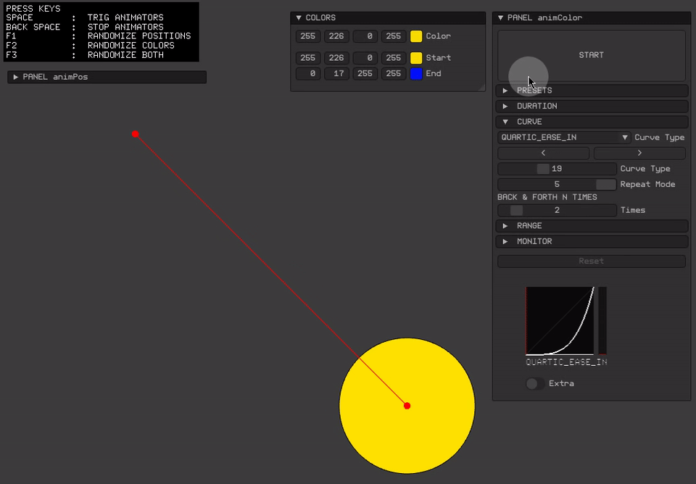Open the QUARTIC_EASE_IN curve type dropdown

[x=564, y=138]
